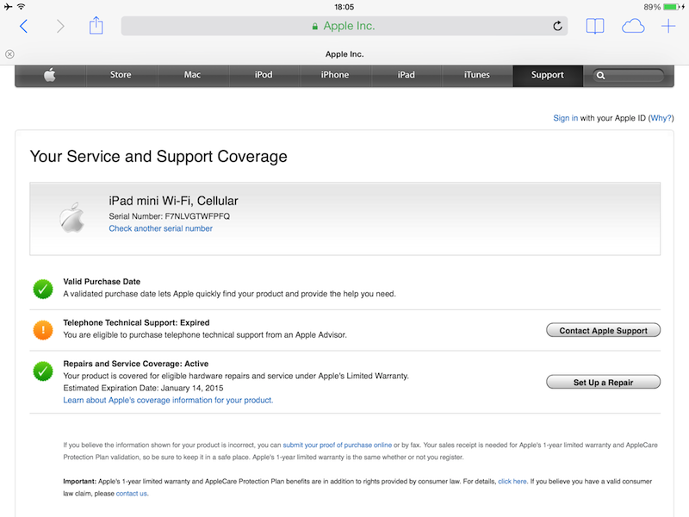Close the Apple Inc. tab

pos(9,54)
